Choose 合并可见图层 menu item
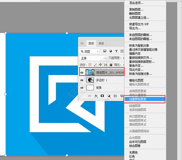This screenshot has height=160, width=182. 138,142
